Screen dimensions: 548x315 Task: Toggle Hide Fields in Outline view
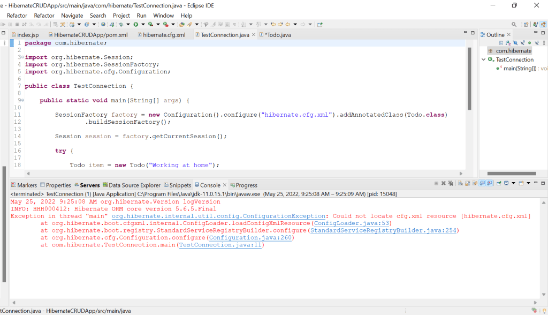tap(515, 43)
